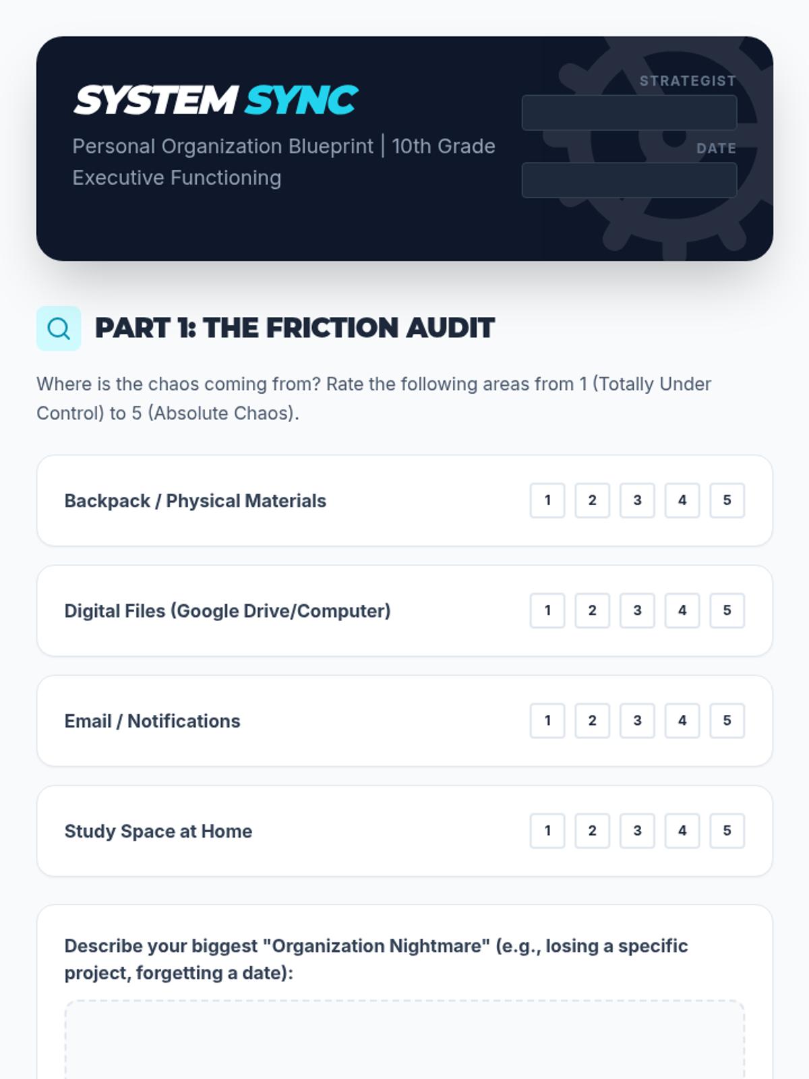
Task: Click the SYSTEM SYNC logo title
Action: (216, 100)
